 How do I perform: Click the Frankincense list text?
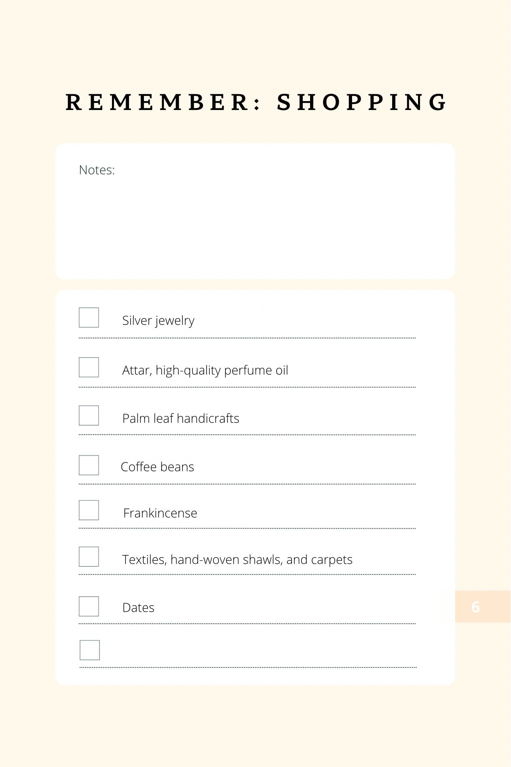point(160,513)
